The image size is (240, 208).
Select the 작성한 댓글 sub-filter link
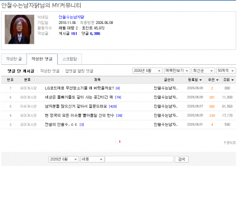[50, 71]
